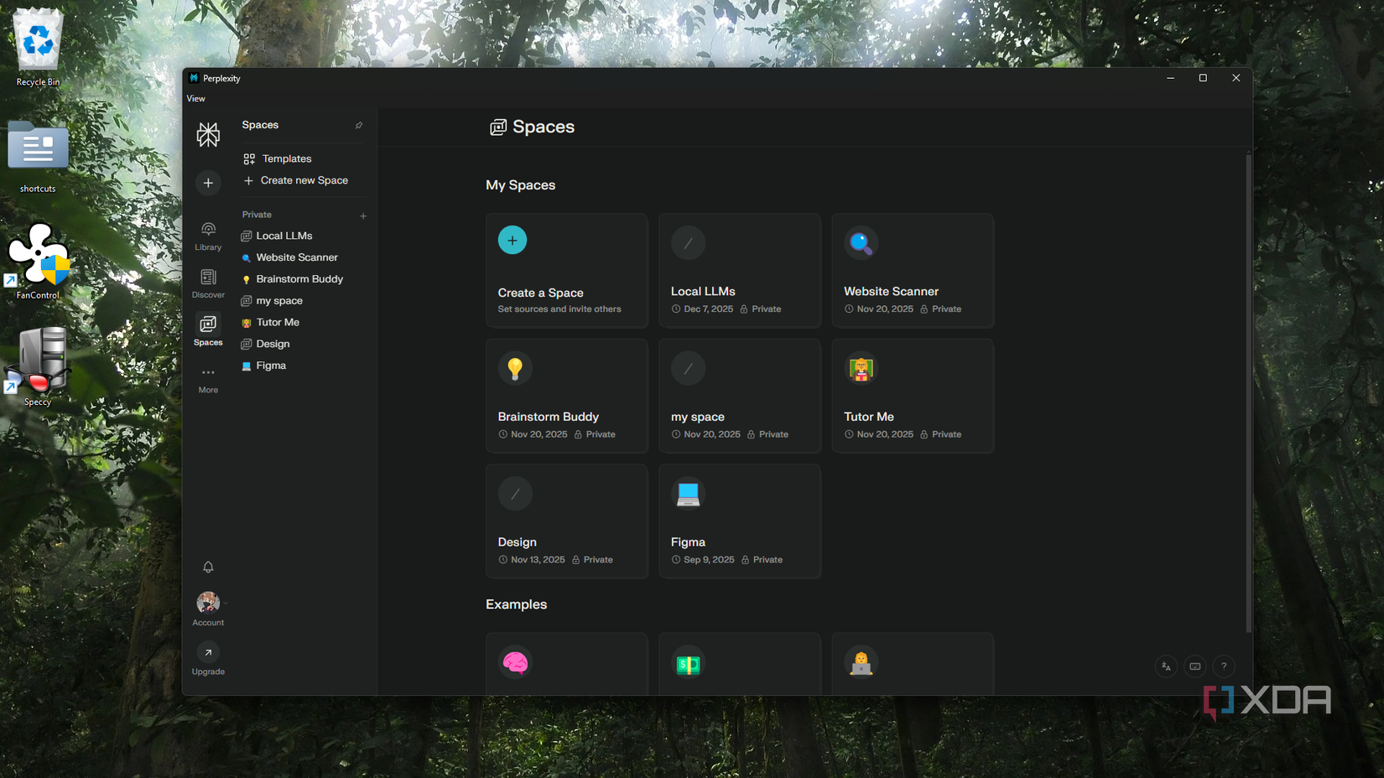1384x778 pixels.
Task: Open the Discover section
Action: 208,283
